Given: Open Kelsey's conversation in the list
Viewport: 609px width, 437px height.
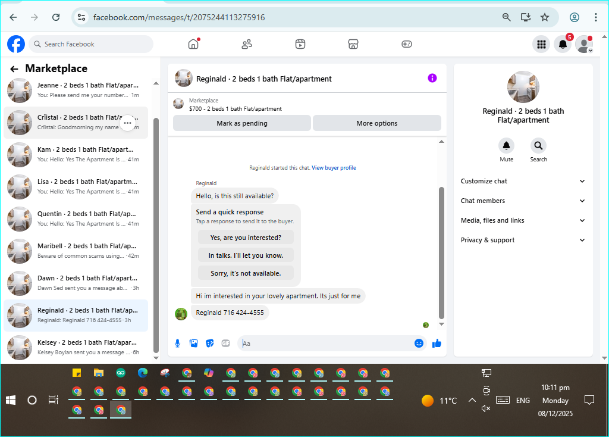Looking at the screenshot, I should (x=76, y=348).
